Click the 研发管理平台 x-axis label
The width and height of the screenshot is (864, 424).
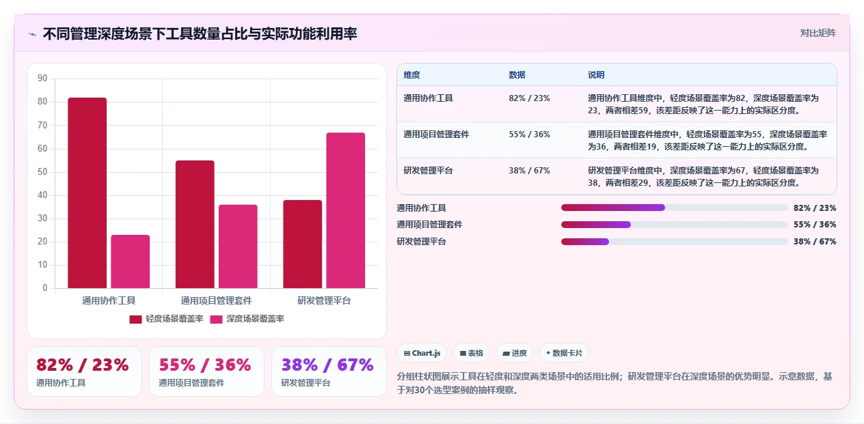pyautogui.click(x=324, y=300)
